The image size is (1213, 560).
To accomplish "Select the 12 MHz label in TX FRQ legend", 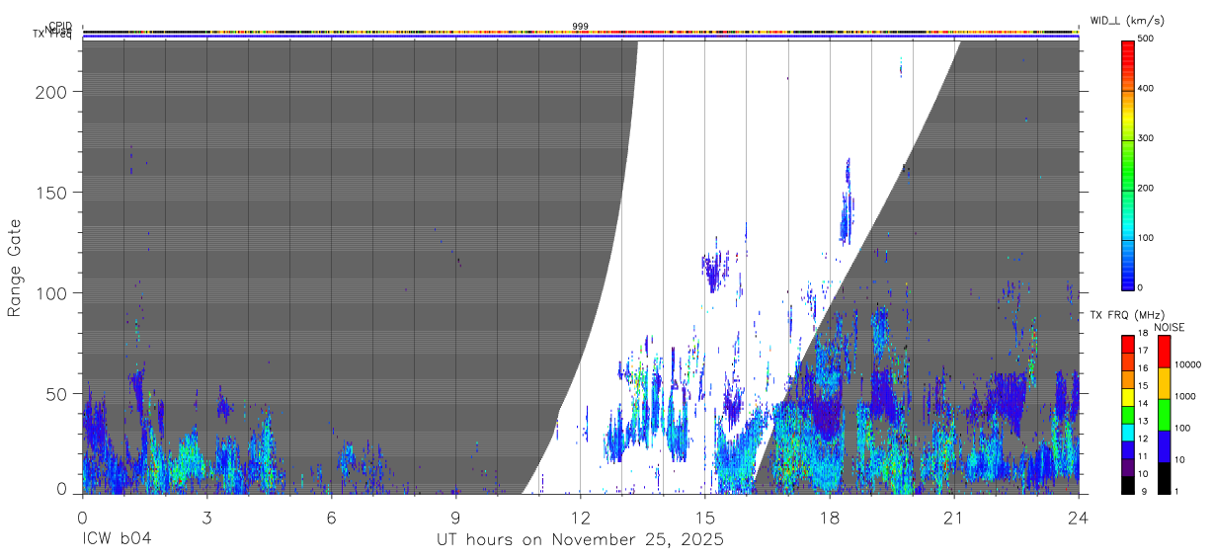I will [x=1144, y=439].
